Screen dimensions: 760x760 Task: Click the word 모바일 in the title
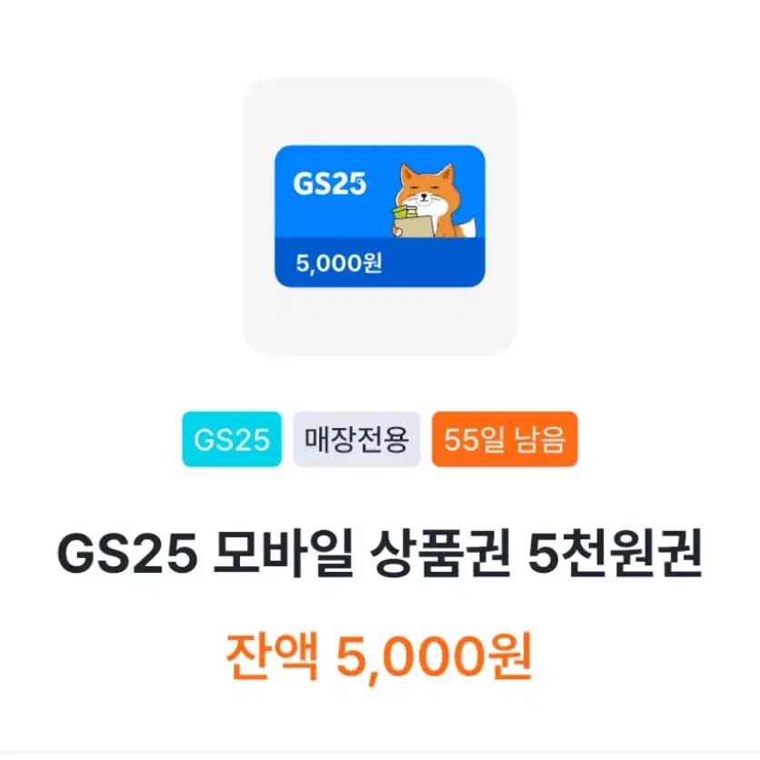pos(284,553)
